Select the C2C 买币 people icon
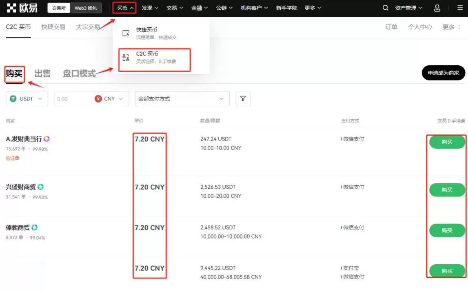This screenshot has height=292, width=468. click(125, 56)
